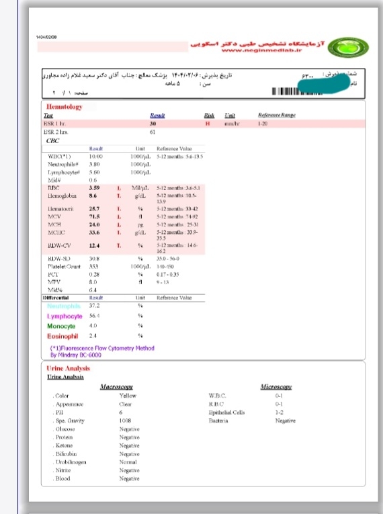Click the MPV value 8.0

[x=93, y=282]
